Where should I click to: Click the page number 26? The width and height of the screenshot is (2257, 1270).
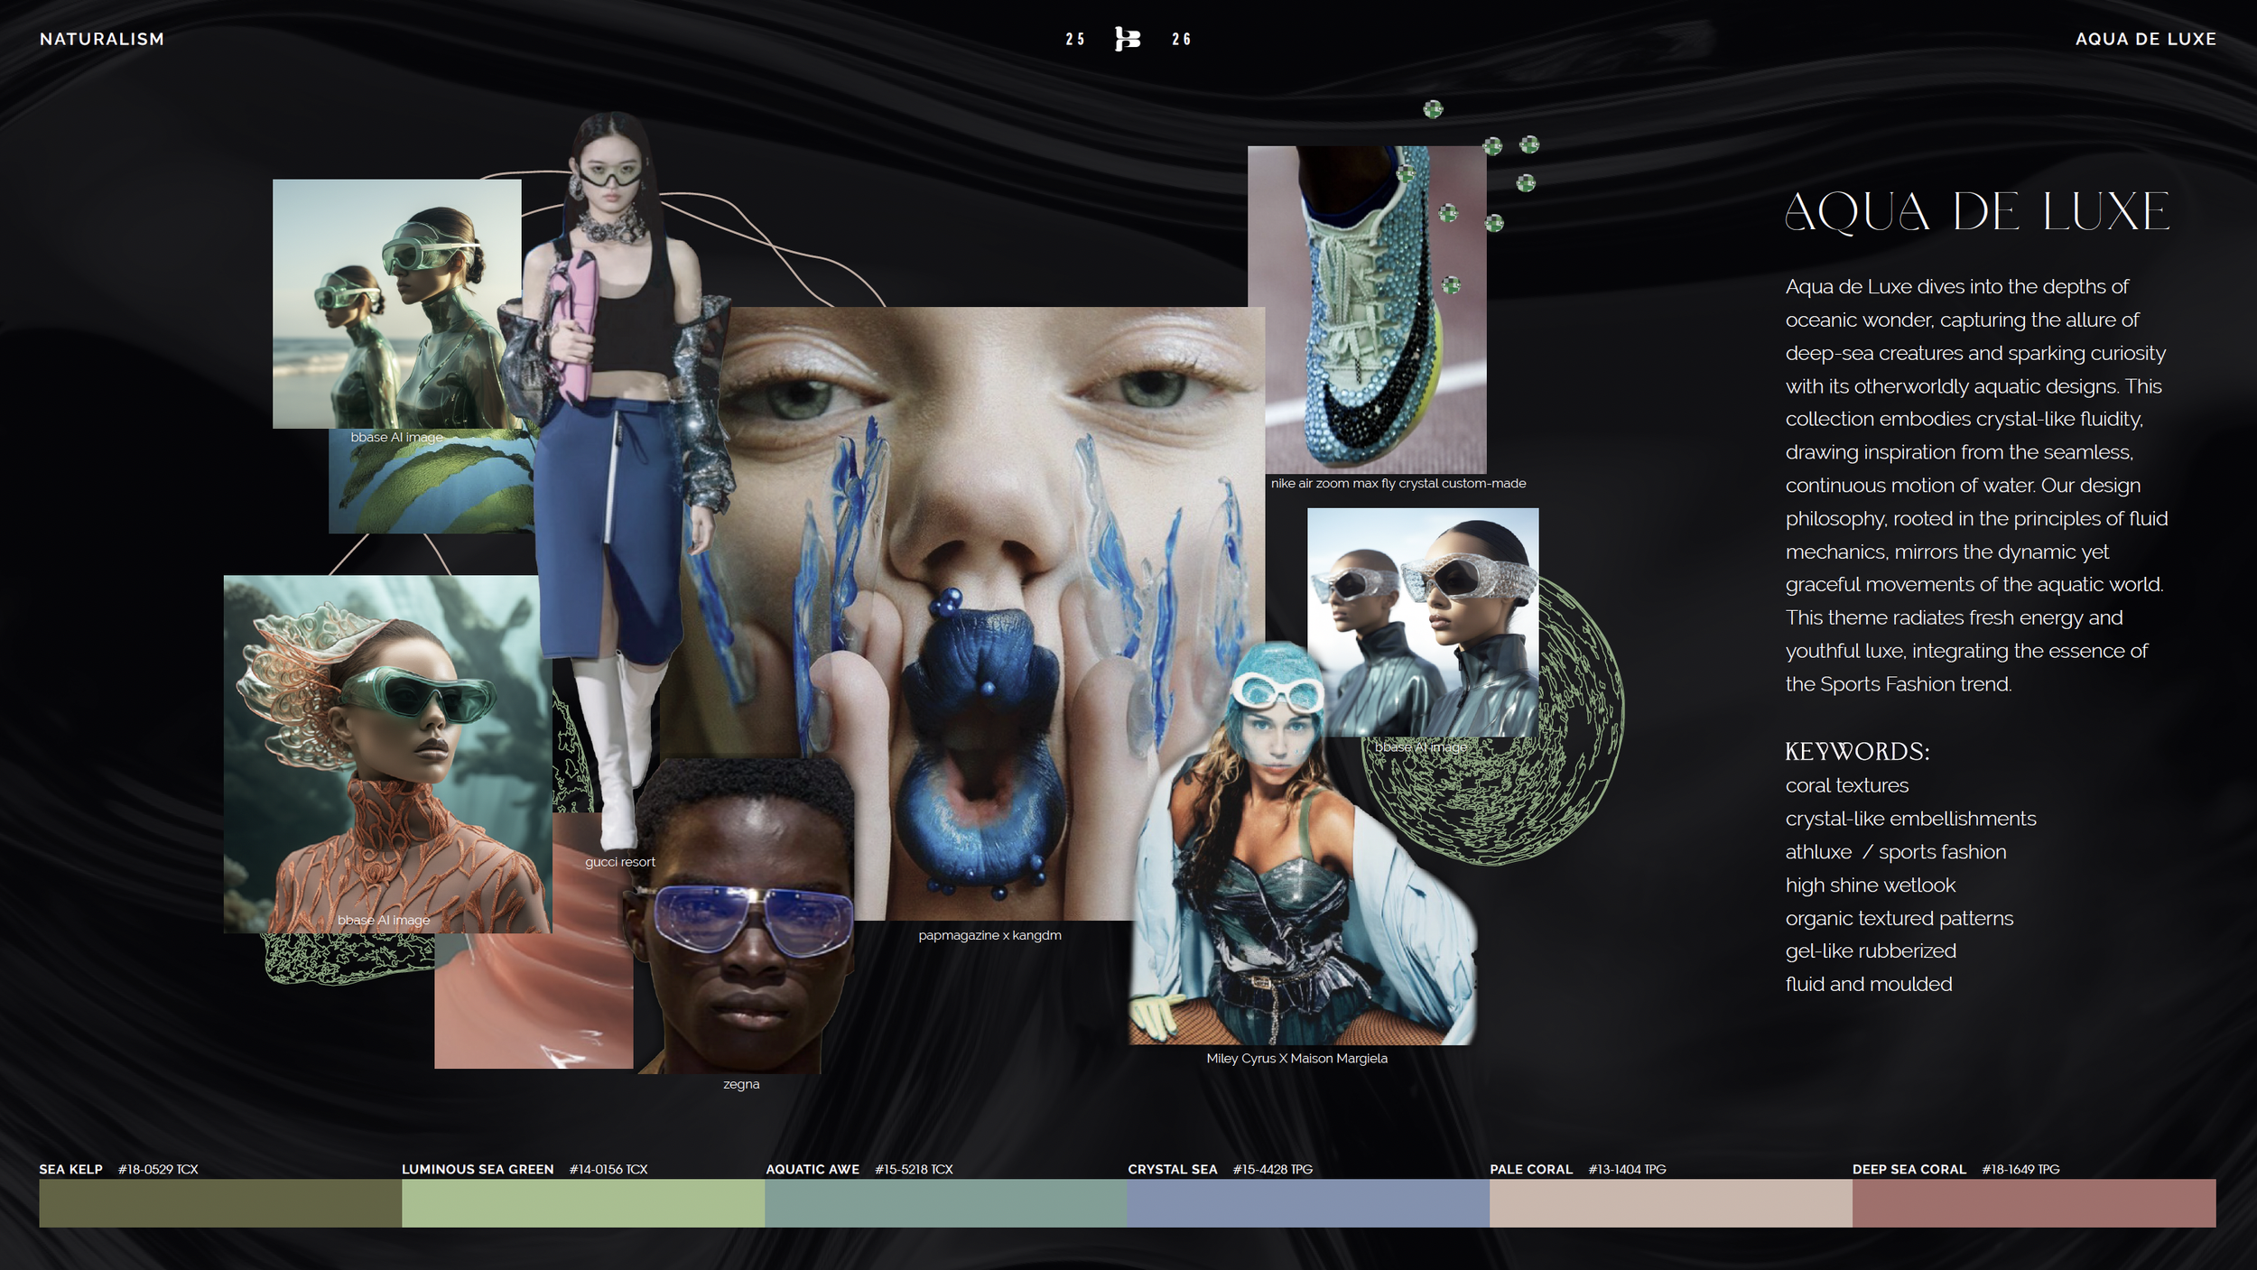[1181, 39]
